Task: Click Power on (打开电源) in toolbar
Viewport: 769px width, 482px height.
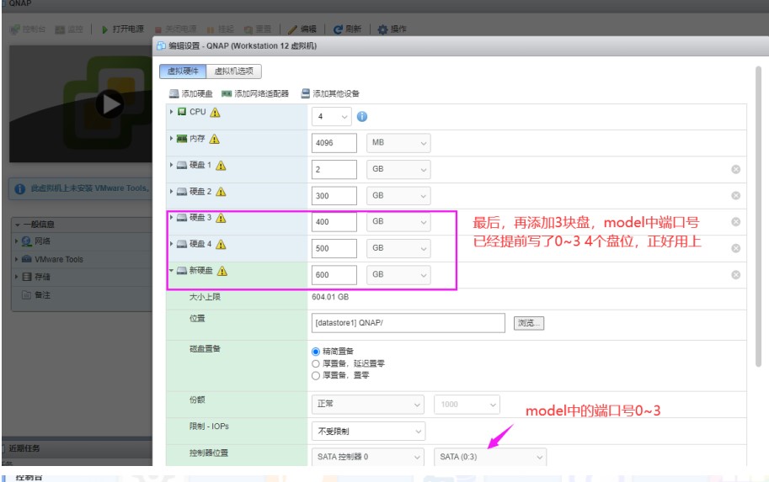Action: 123,29
